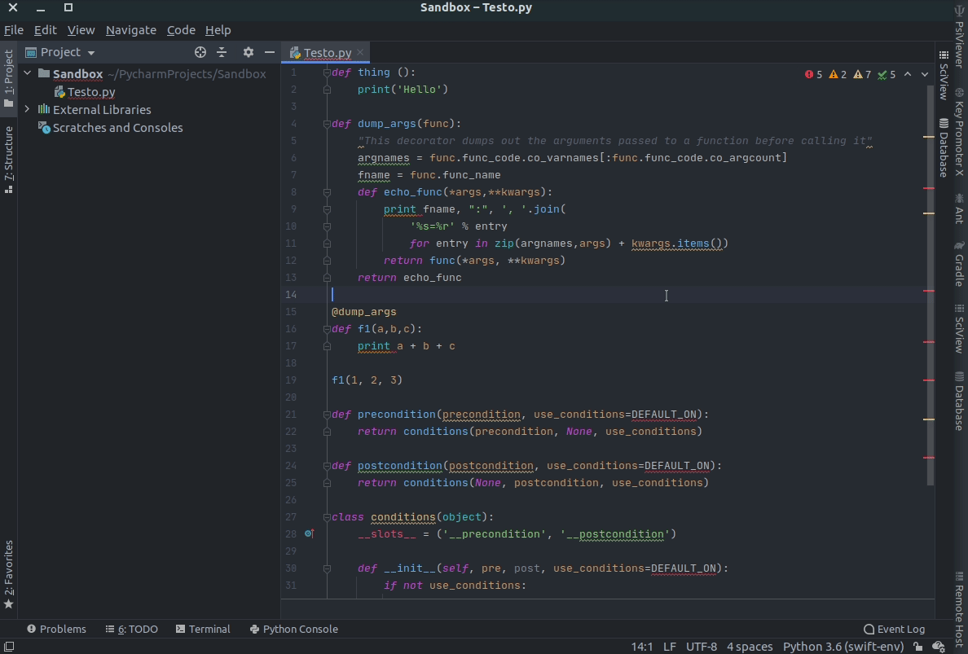Toggle the 1: Project side tool button
Image resolution: width=968 pixels, height=654 pixels.
tap(9, 78)
